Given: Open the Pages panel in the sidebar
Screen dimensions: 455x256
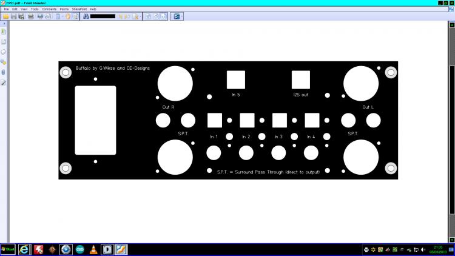Looking at the screenshot, I should (4, 41).
